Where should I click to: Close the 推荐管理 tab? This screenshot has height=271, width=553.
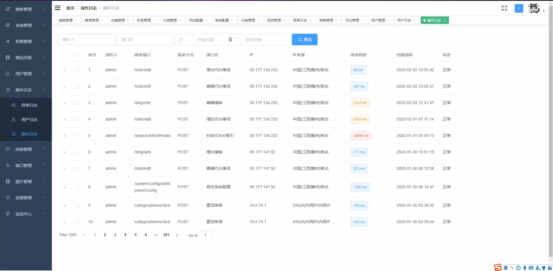102,20
